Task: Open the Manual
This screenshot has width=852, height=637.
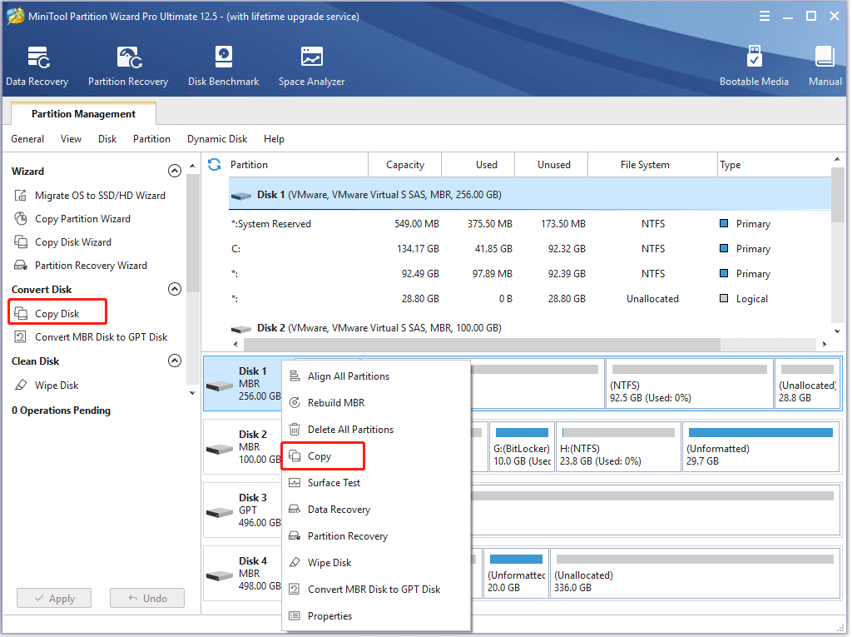Action: click(x=825, y=66)
